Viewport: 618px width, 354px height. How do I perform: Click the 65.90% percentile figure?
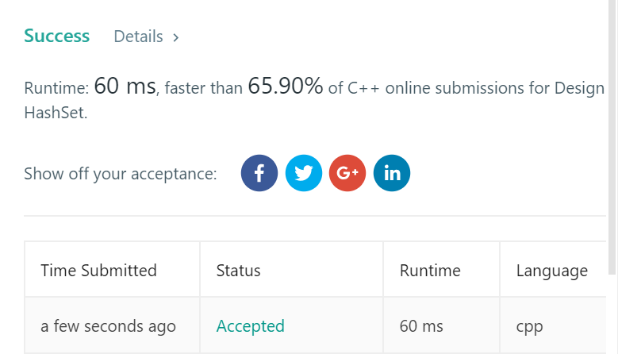[286, 86]
